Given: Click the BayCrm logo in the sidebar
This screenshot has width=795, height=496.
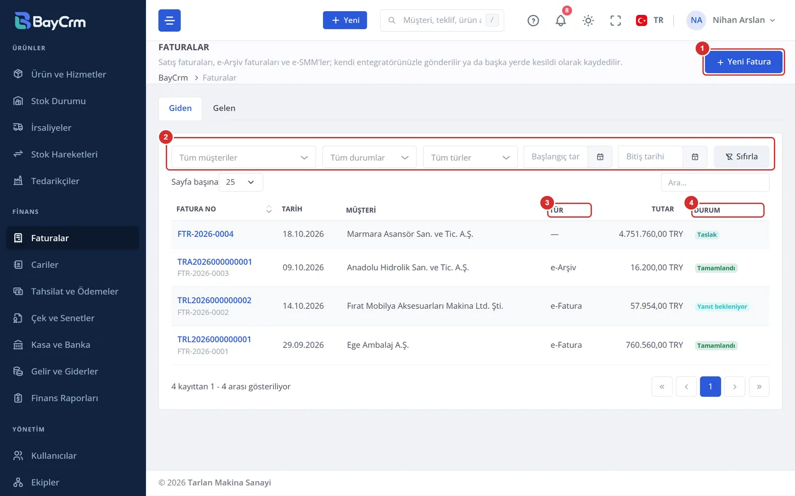Looking at the screenshot, I should pos(50,21).
